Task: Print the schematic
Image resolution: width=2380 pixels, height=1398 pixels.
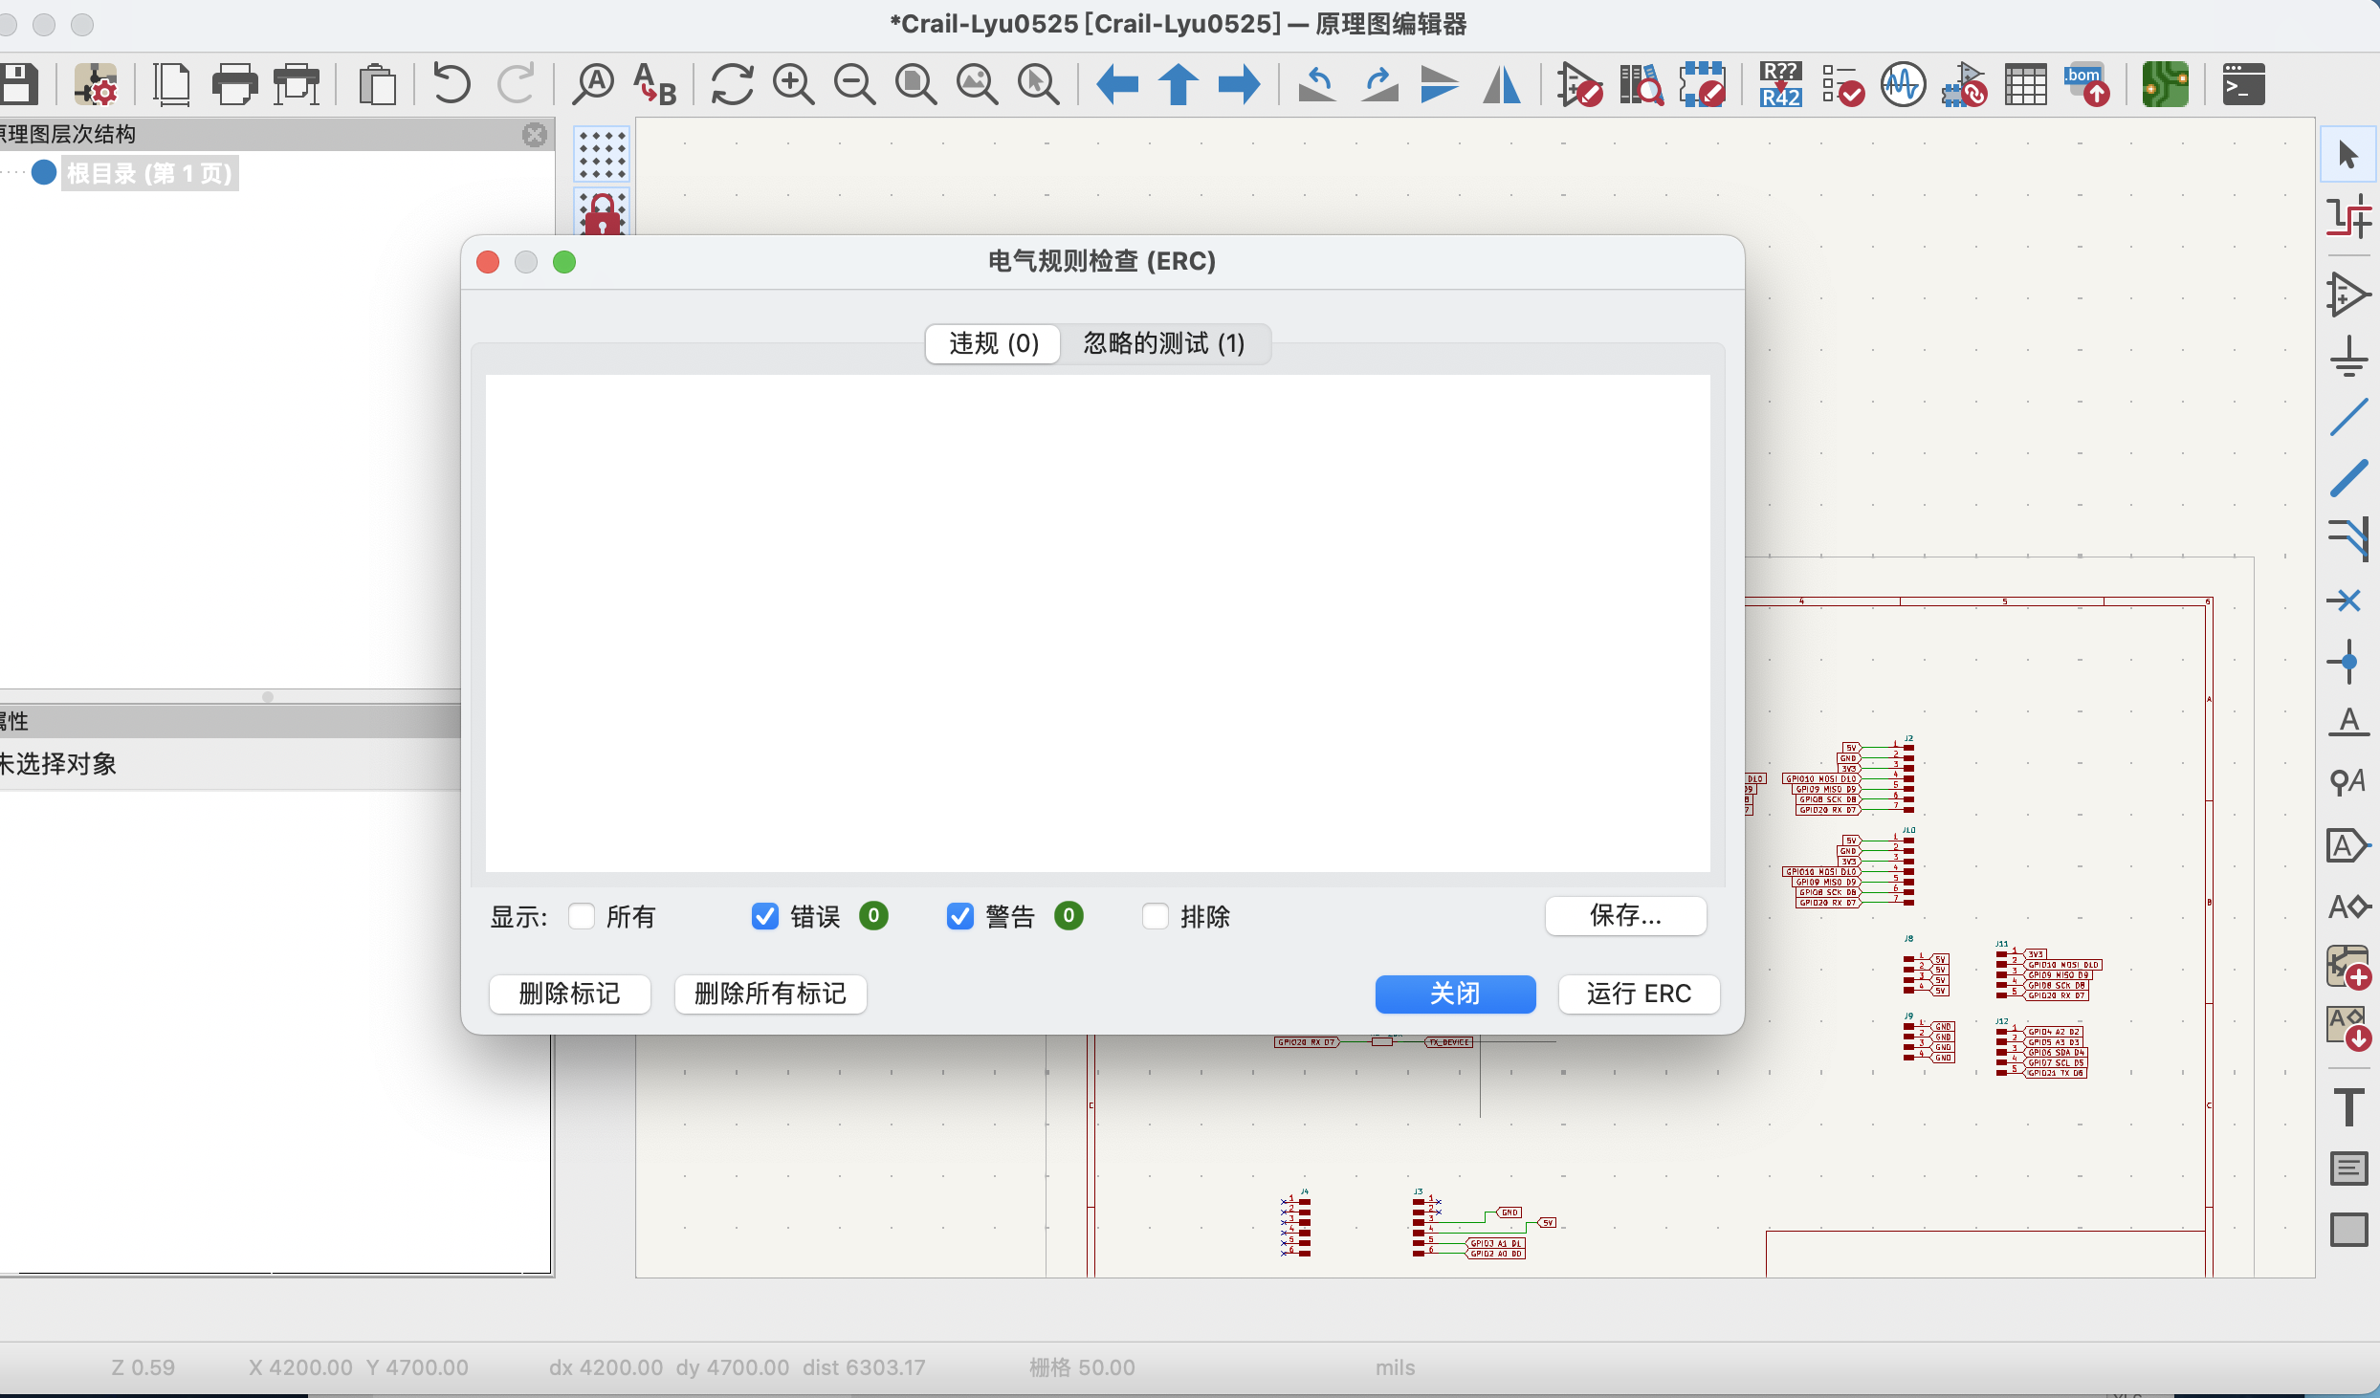Action: click(234, 84)
